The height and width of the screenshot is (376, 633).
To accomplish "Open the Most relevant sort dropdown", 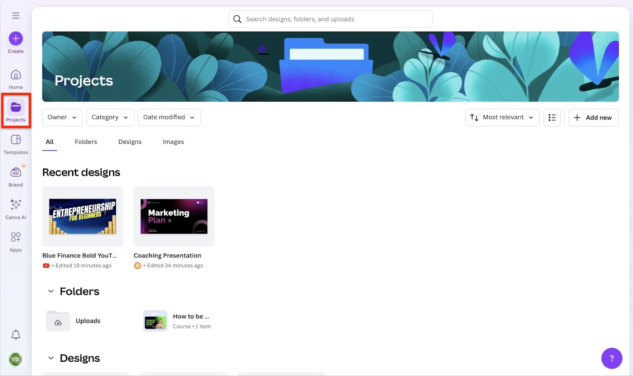I will (x=502, y=117).
